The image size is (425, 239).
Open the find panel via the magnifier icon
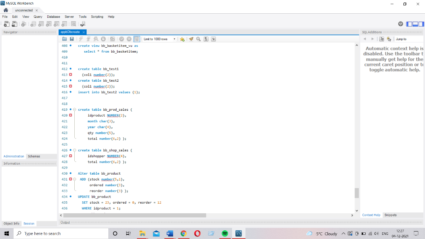coord(198,39)
